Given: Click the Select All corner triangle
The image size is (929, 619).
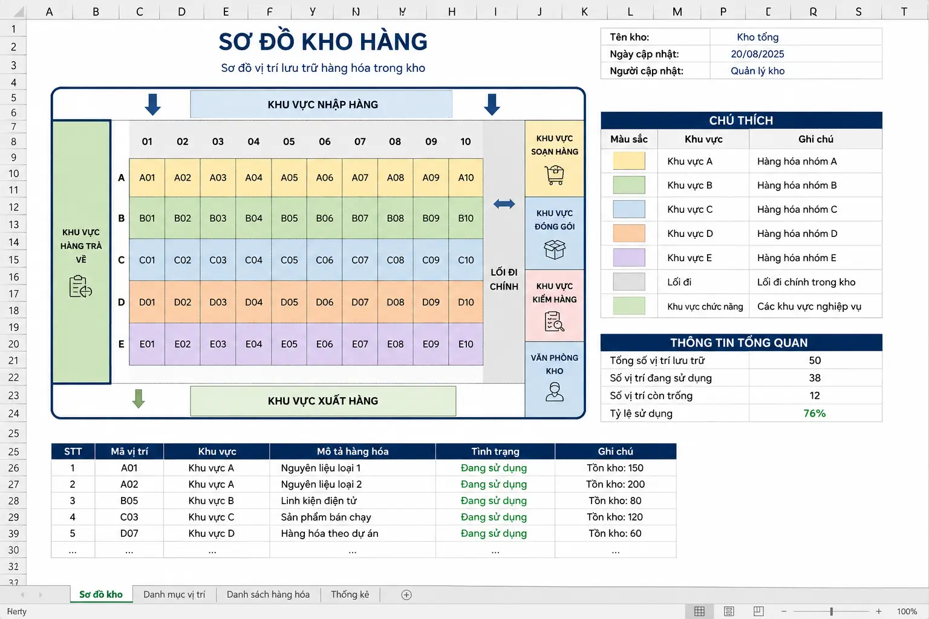Looking at the screenshot, I should (x=18, y=11).
